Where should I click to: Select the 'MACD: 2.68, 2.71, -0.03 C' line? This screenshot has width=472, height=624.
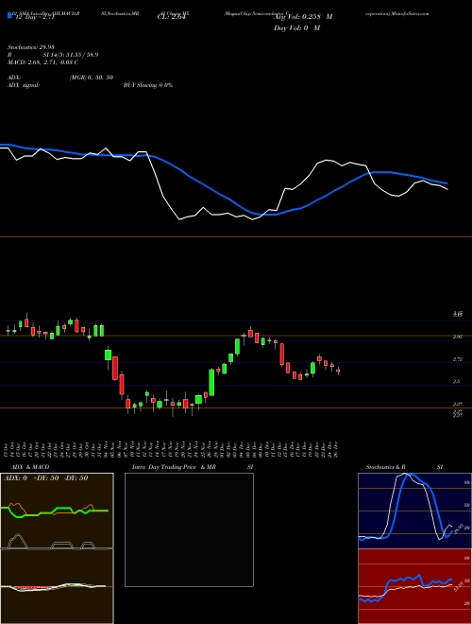[42, 62]
